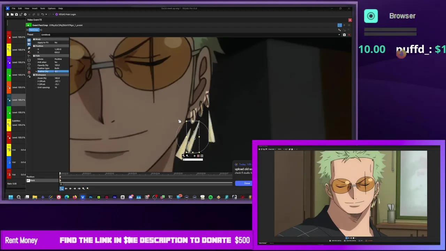Open the Undo history dropdown arrow
Screen dimensions: 446x251
pyautogui.click(x=46, y=14)
